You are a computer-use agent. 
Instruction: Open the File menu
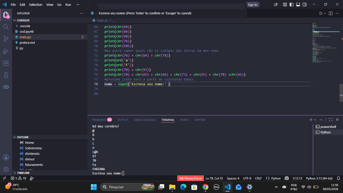(x=13, y=5)
